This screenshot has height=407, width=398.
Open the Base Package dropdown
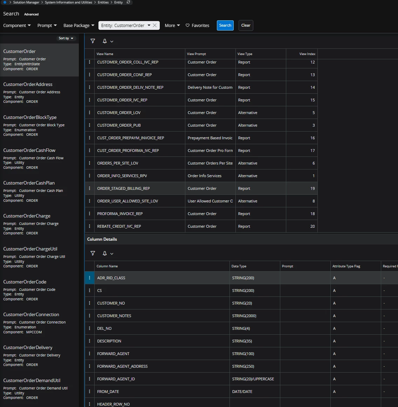[x=78, y=25]
